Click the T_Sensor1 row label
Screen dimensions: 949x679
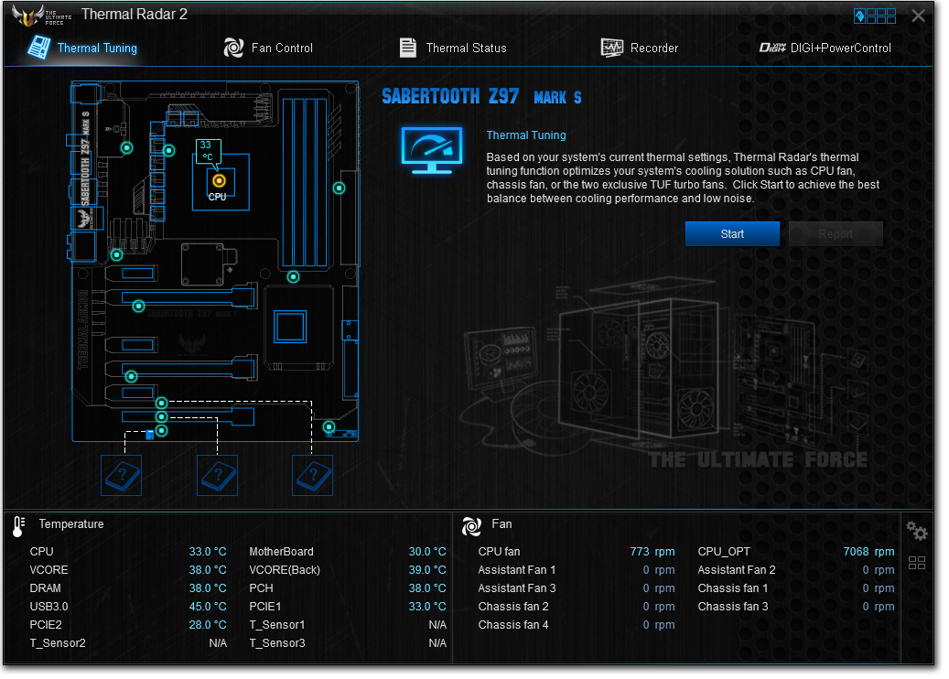tap(277, 624)
